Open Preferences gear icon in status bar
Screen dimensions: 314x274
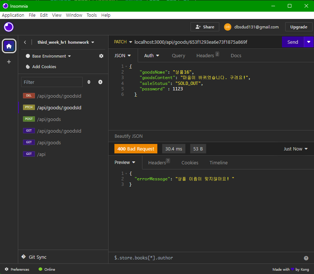point(7,269)
